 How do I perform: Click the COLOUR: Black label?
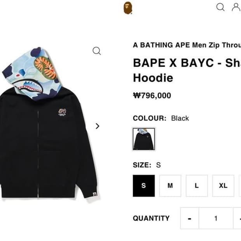[x=161, y=118]
